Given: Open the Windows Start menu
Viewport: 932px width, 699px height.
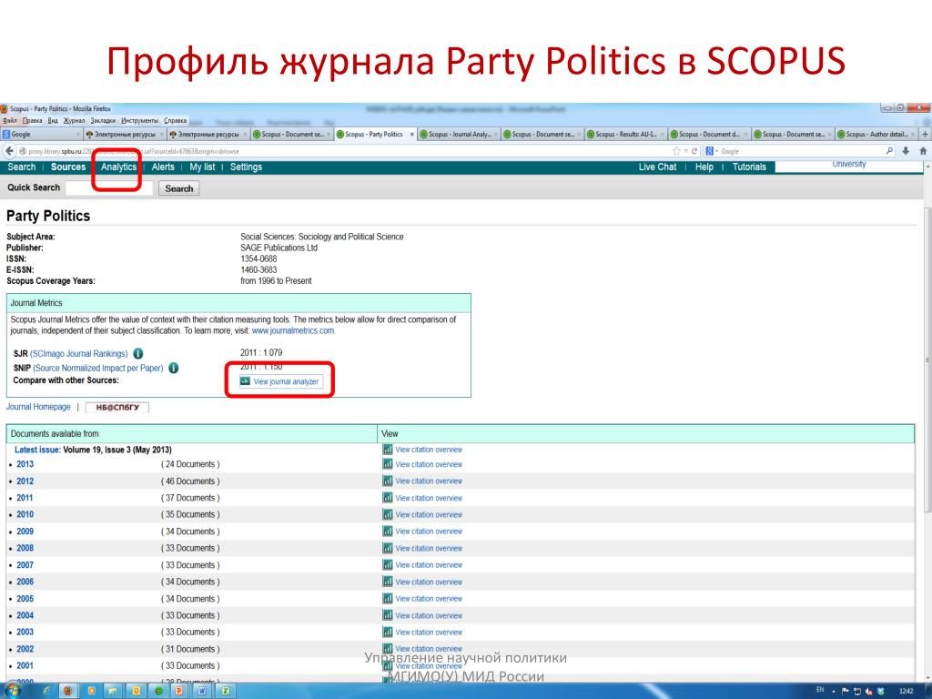Looking at the screenshot, I should click(x=12, y=691).
